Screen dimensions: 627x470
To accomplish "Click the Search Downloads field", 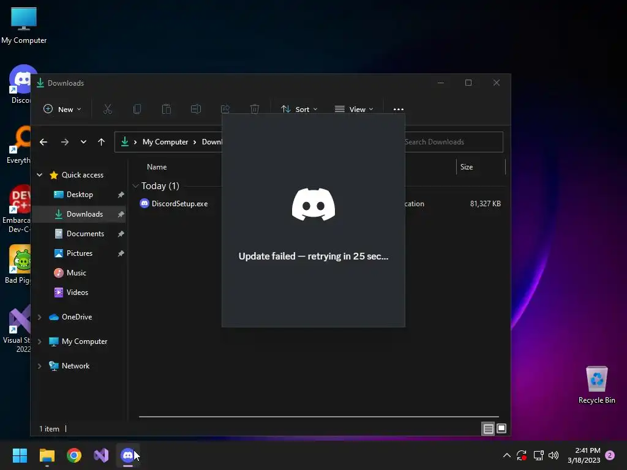I will click(x=454, y=142).
